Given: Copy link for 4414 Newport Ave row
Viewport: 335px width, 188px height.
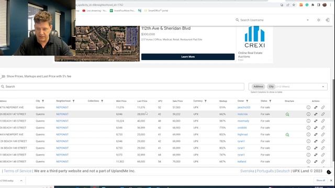Looking at the screenshot, I should tap(323, 135).
